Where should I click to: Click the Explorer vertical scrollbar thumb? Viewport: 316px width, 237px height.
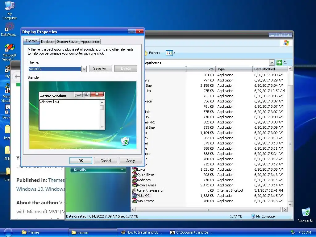[x=290, y=143]
